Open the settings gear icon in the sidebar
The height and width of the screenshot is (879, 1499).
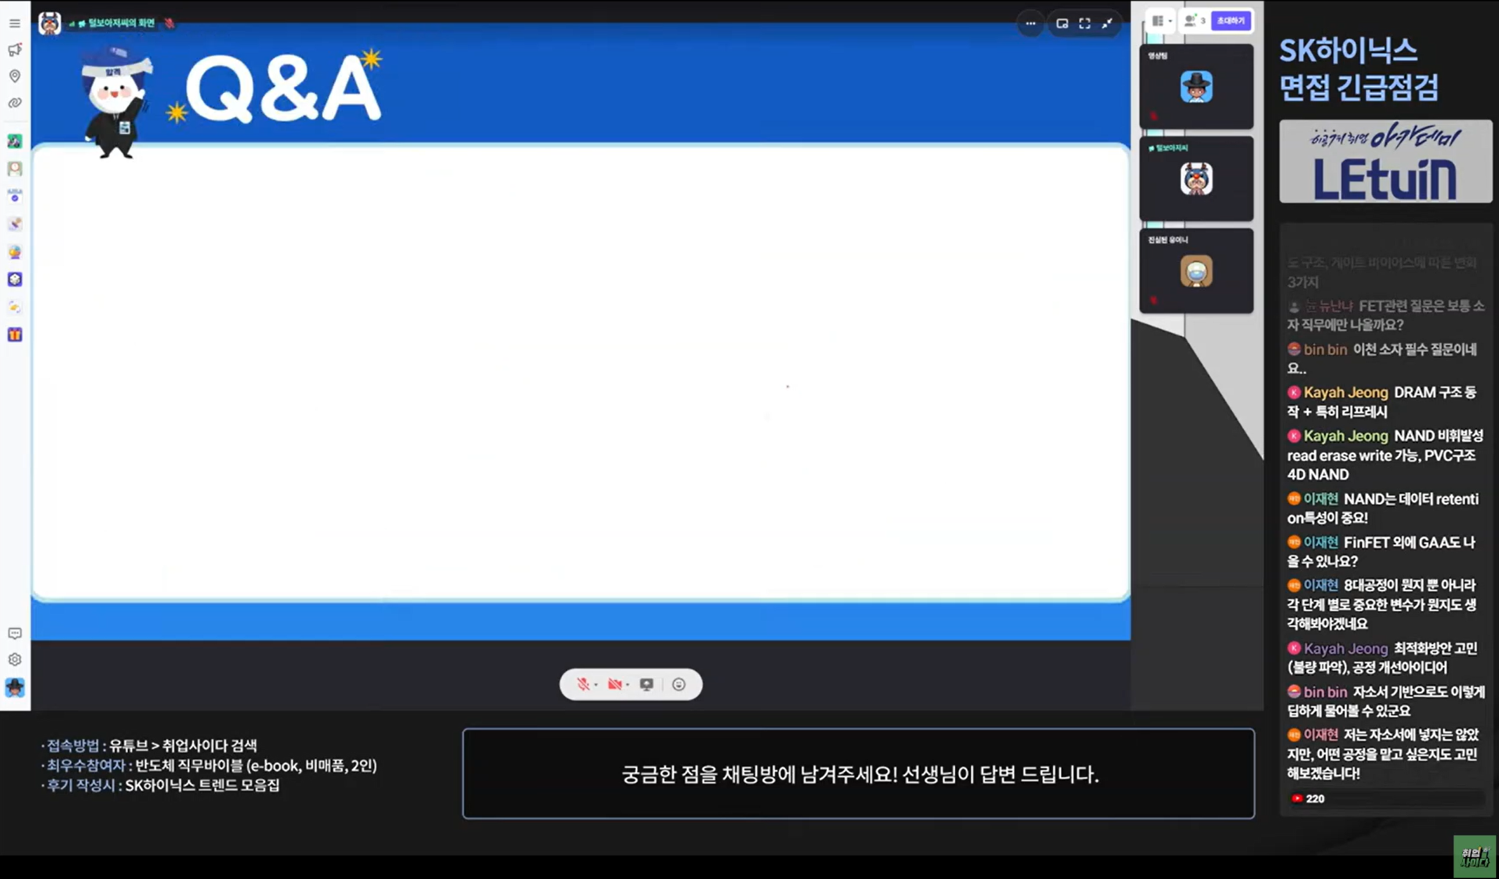click(x=15, y=660)
